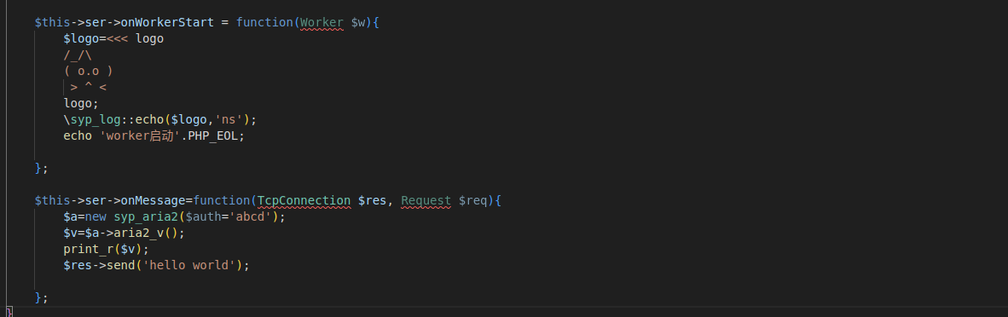Click the underlined Request type hint

426,200
